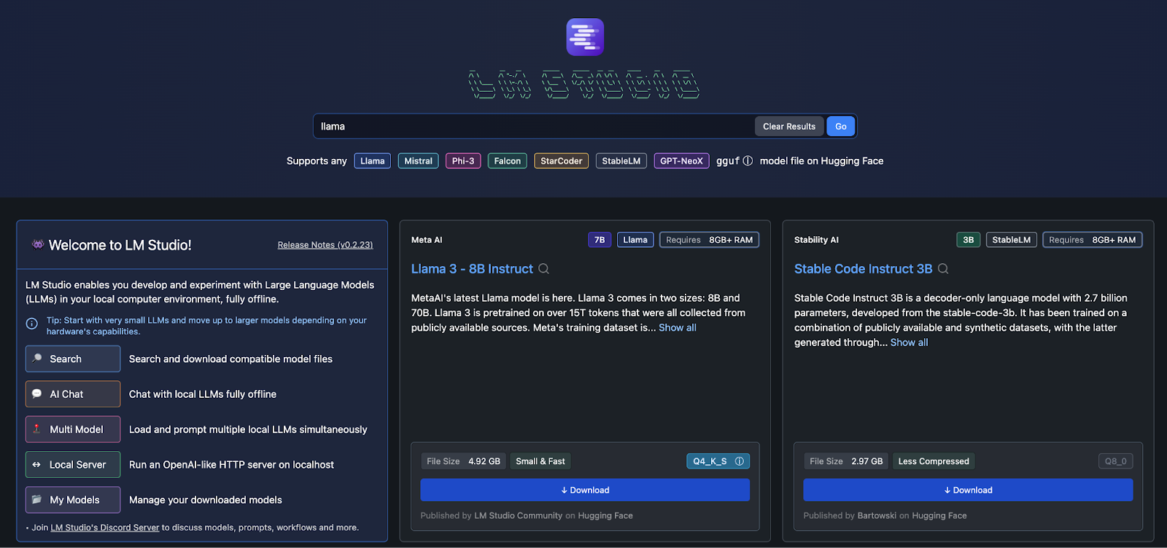Click the alien icon next to Welcome to LM Studio
1167x548 pixels.
[x=38, y=244]
